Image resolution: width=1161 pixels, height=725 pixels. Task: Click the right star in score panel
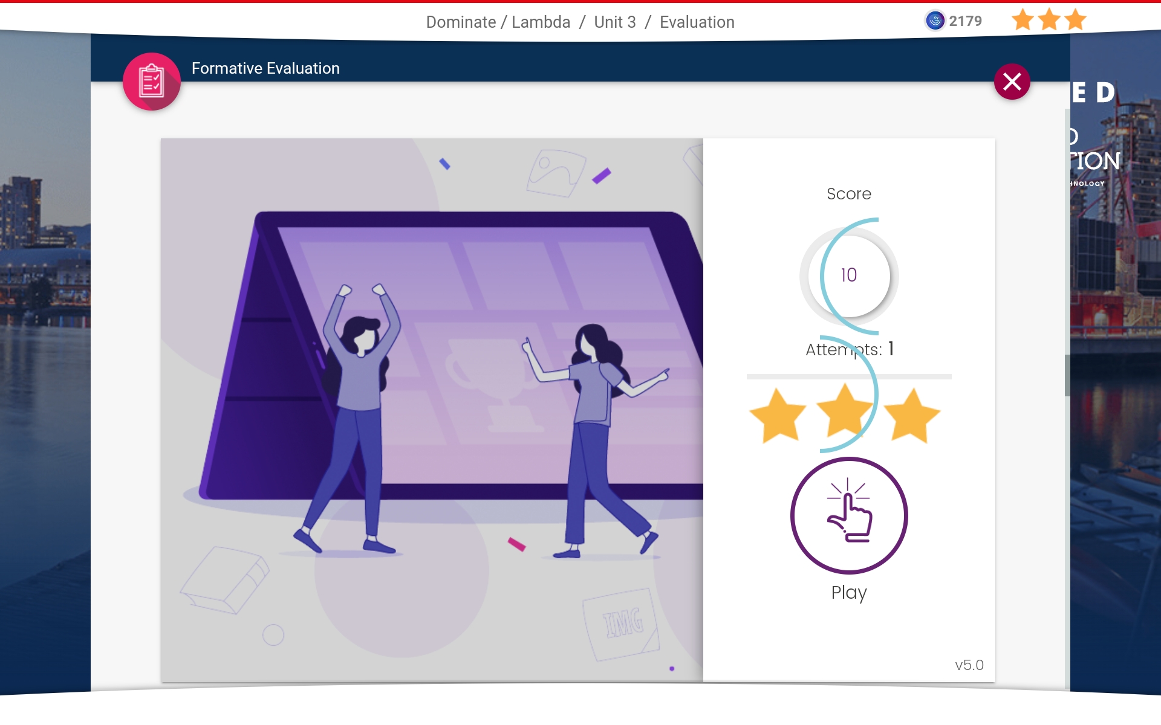coord(912,416)
